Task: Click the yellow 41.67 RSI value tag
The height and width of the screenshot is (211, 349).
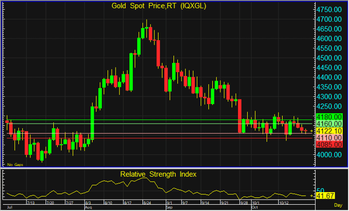Action: 325,196
